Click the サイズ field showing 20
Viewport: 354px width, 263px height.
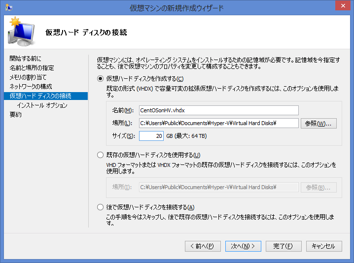(x=151, y=136)
